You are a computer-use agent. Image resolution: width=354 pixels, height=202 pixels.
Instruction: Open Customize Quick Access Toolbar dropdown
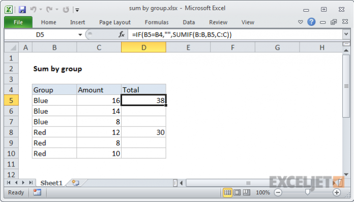click(77, 10)
